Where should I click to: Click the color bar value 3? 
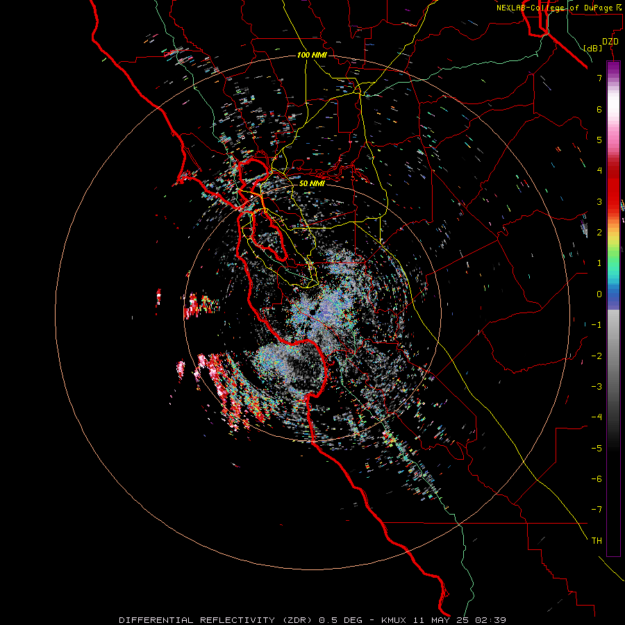tap(599, 201)
